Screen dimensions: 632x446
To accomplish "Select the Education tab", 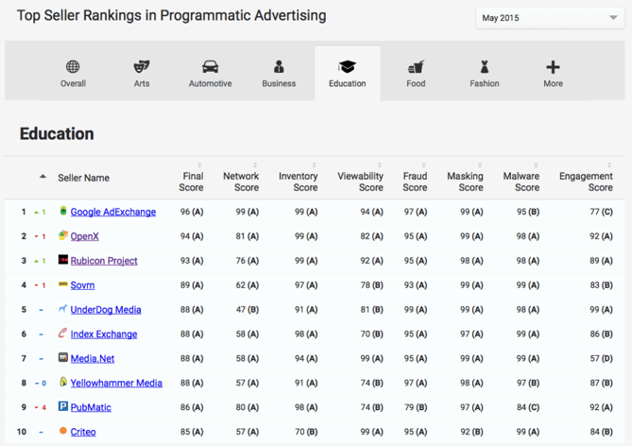I will click(347, 74).
